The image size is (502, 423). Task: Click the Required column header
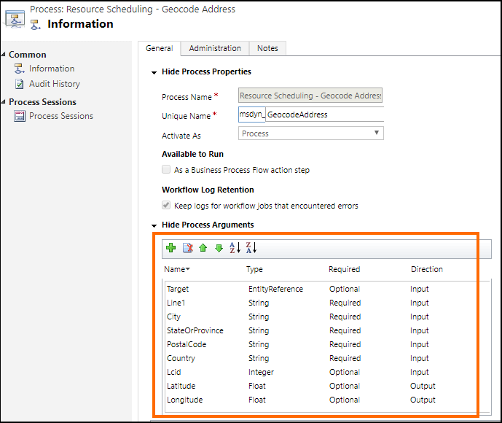click(345, 269)
